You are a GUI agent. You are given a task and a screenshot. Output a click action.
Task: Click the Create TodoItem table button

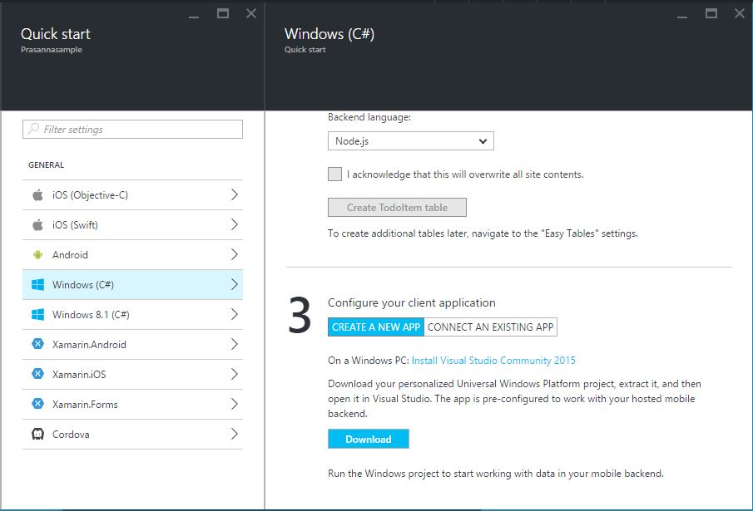coord(397,208)
